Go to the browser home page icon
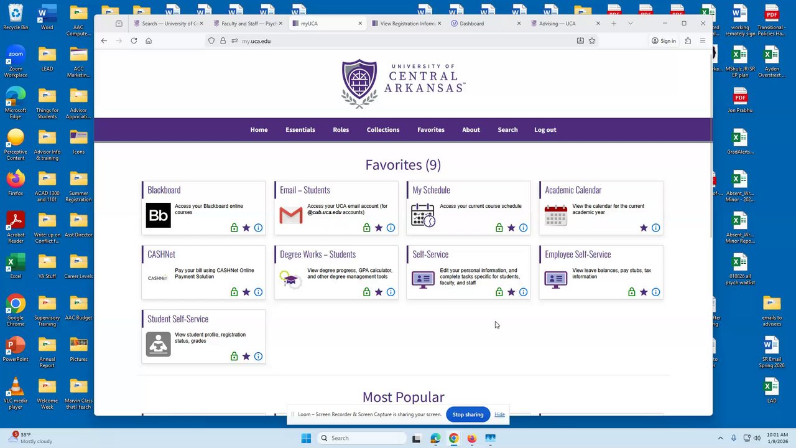The height and width of the screenshot is (448, 796). pyautogui.click(x=149, y=41)
